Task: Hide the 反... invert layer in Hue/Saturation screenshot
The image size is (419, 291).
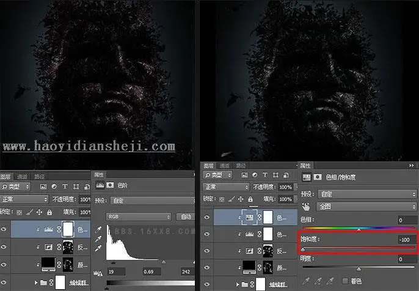Action: point(206,251)
